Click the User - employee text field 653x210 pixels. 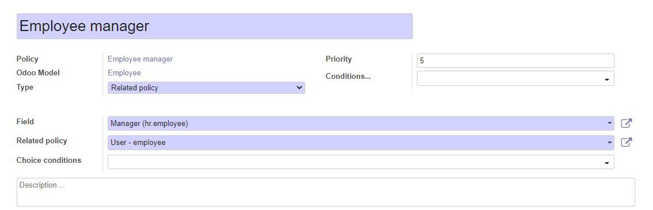click(360, 142)
